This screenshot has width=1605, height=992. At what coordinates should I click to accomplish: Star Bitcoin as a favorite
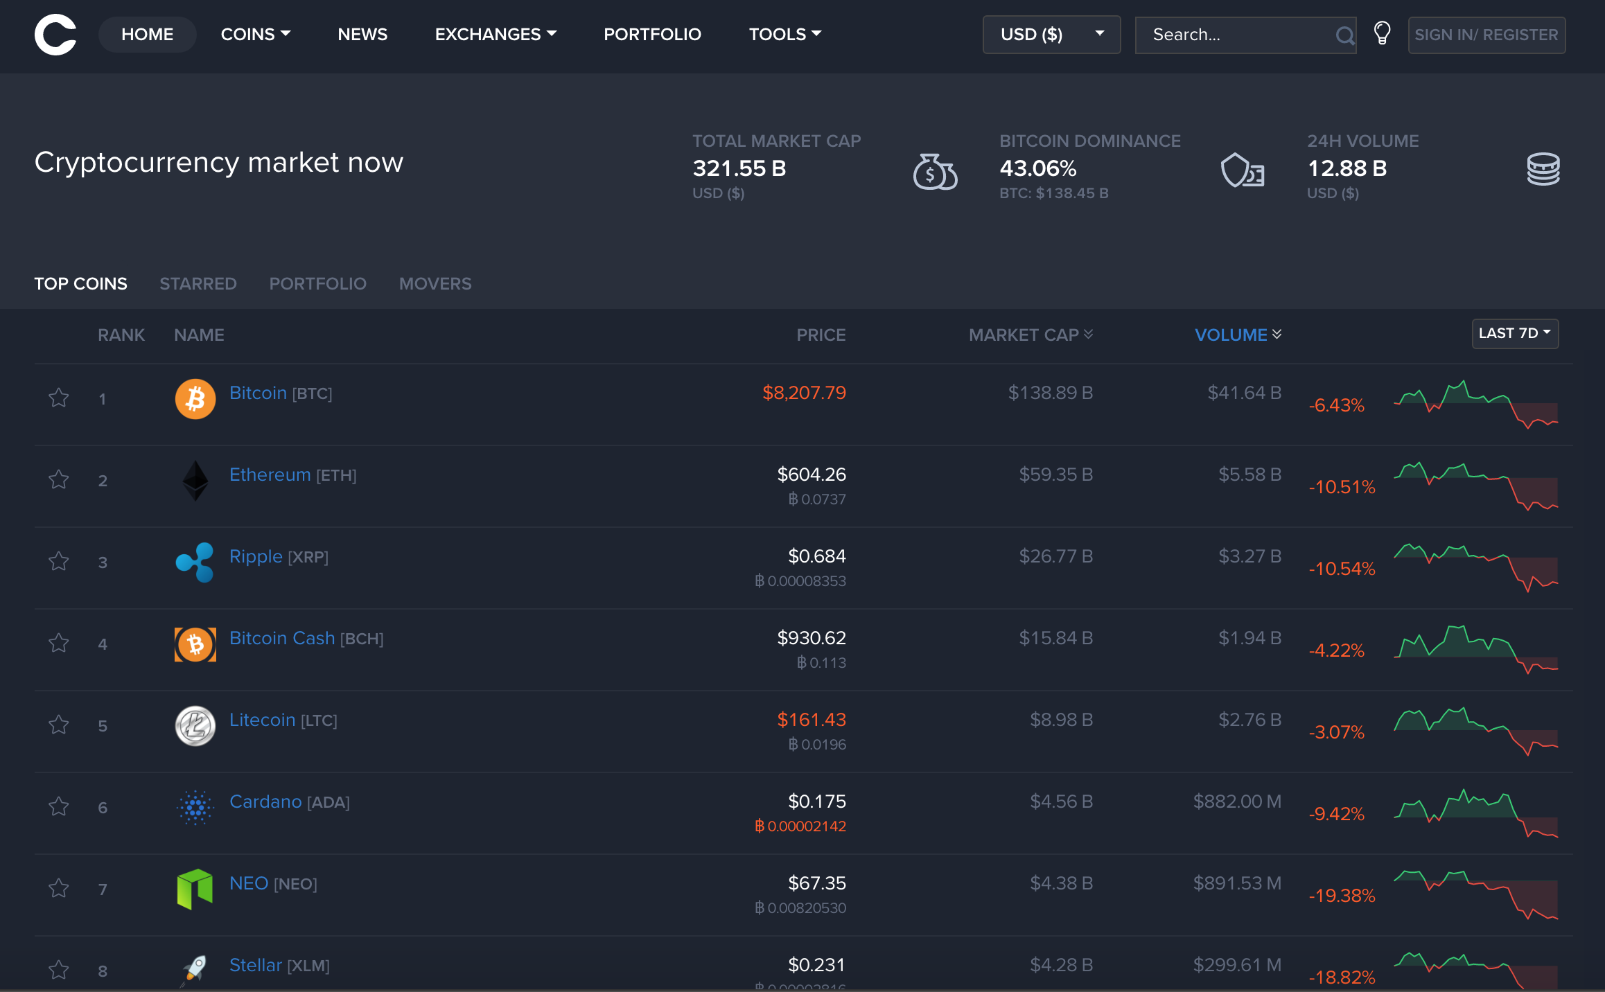click(x=59, y=398)
